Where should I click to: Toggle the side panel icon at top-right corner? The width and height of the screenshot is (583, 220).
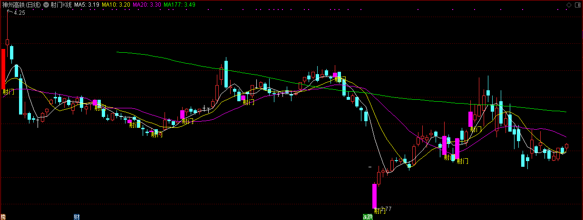coord(578,5)
